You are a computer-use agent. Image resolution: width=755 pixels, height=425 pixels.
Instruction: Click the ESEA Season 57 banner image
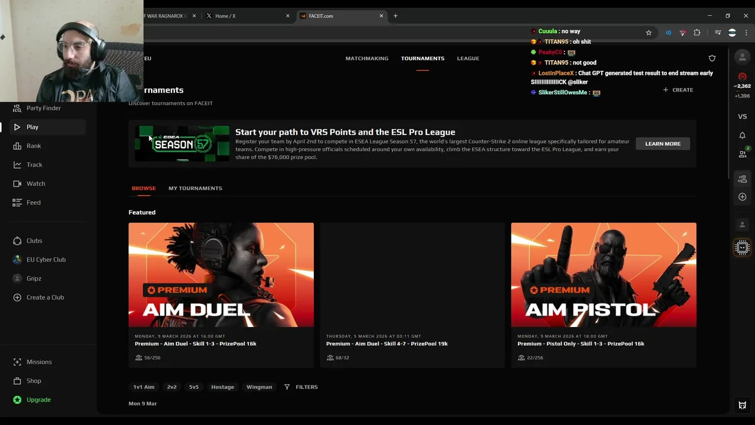click(182, 143)
